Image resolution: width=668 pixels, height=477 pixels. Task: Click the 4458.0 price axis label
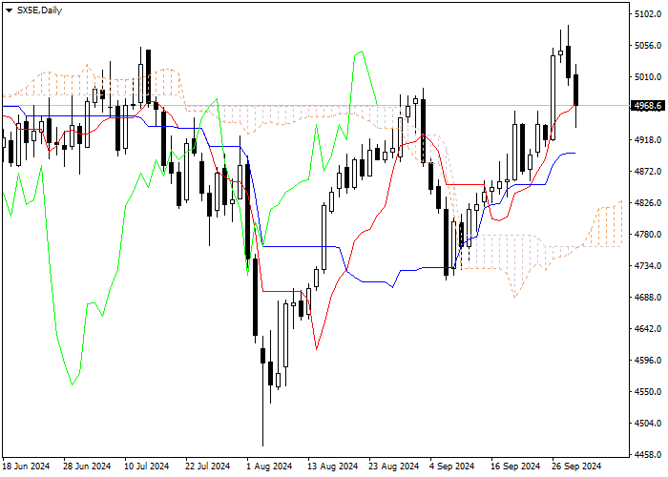click(x=648, y=455)
